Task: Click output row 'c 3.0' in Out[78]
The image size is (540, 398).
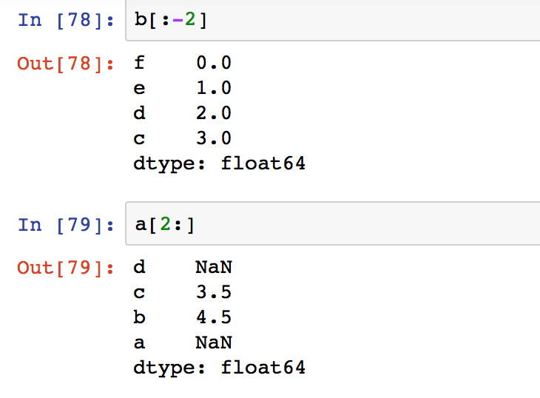Action: tap(183, 138)
